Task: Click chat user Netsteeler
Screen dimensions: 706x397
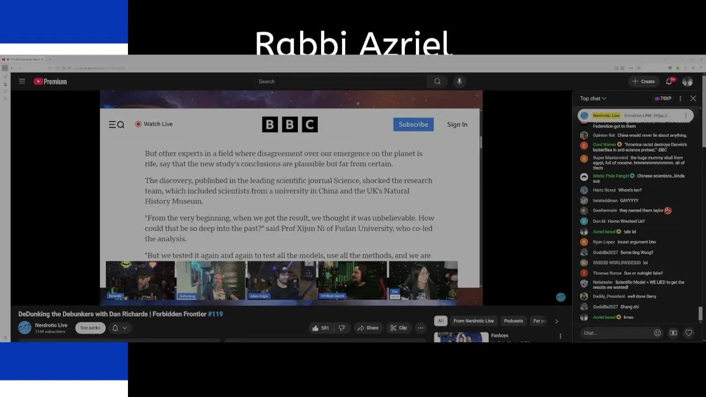Action: click(603, 282)
